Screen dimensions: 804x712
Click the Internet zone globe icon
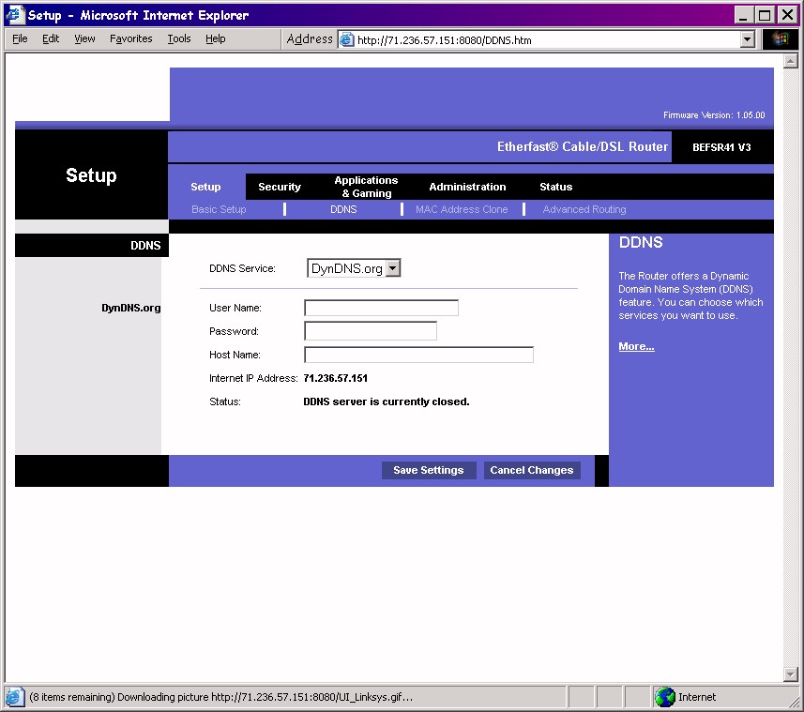tap(665, 697)
